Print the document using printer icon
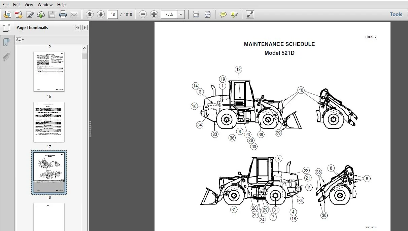Screen dimensions: 408x231 tap(63, 14)
